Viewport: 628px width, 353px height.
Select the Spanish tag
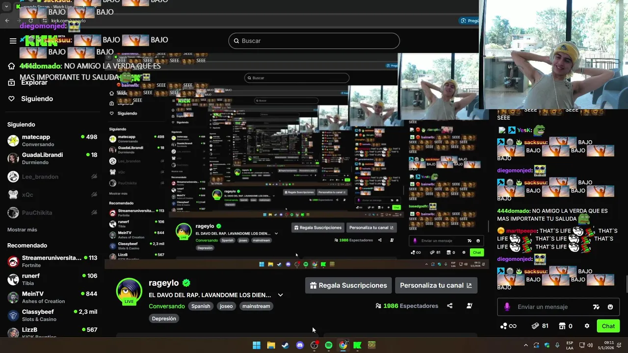tap(201, 306)
